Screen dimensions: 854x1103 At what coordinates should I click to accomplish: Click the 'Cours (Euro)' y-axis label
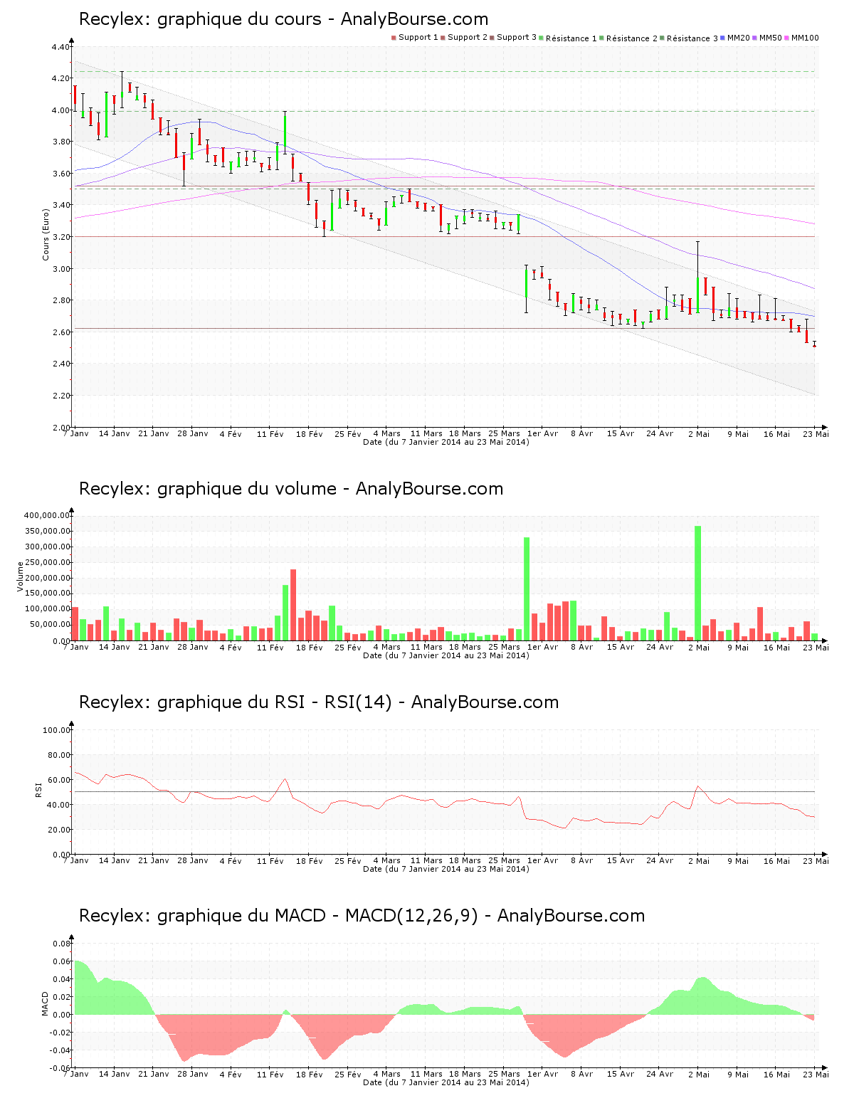46,234
